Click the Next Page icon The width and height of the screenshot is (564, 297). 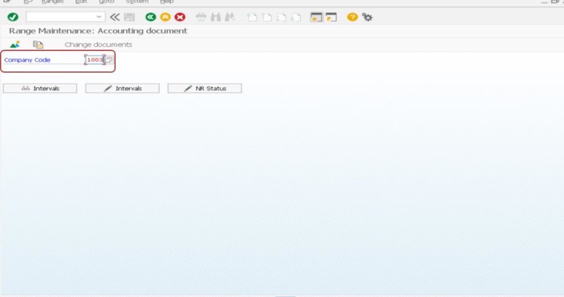click(281, 17)
